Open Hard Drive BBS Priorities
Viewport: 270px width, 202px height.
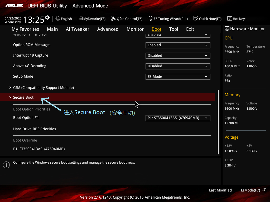click(x=35, y=129)
